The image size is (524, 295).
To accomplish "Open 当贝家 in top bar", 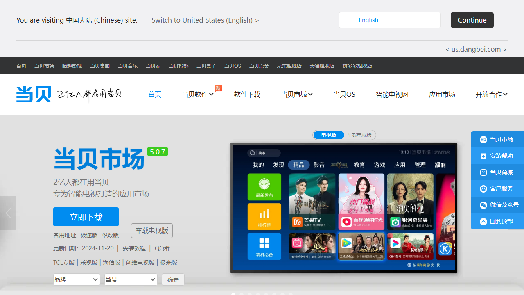I will 153,66.
